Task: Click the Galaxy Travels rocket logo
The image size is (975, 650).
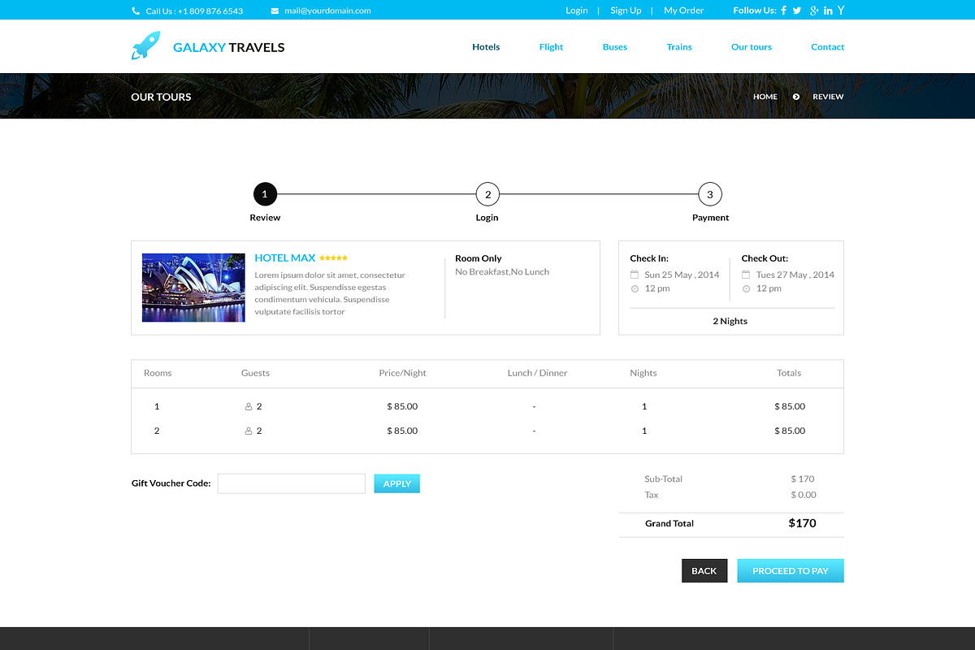Action: pyautogui.click(x=145, y=45)
